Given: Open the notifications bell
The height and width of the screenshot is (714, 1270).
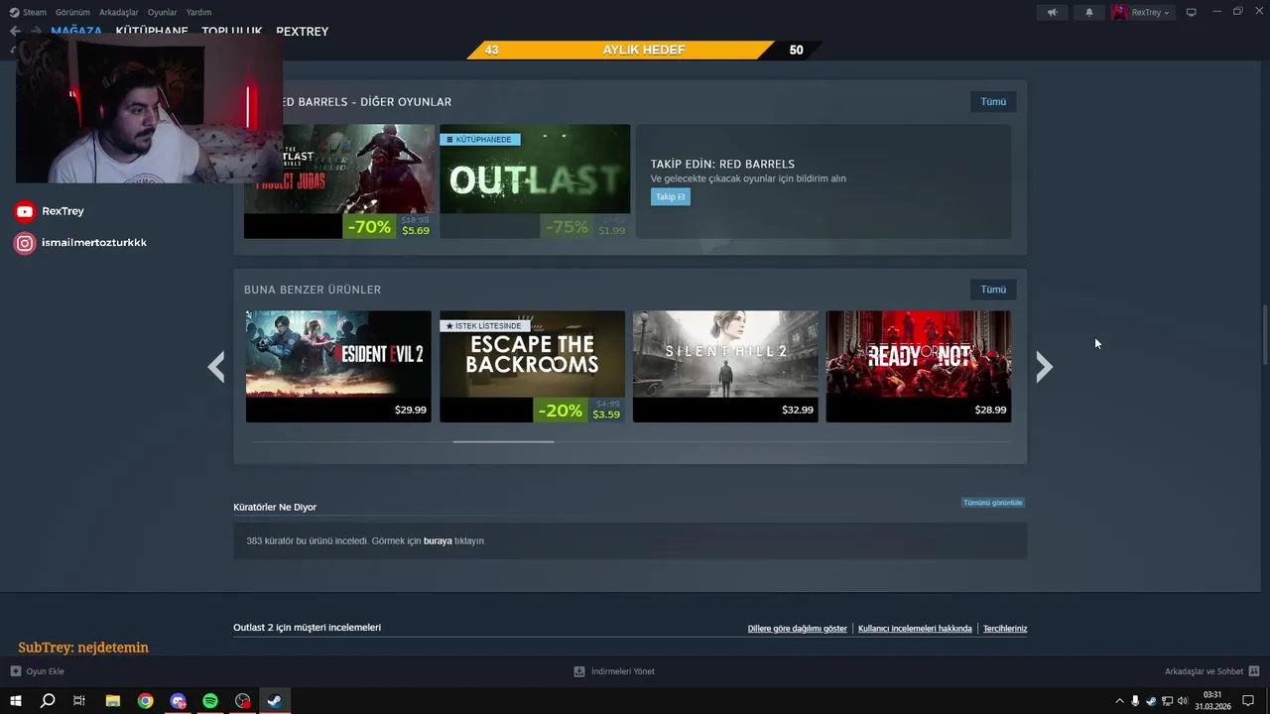Looking at the screenshot, I should click(x=1088, y=13).
